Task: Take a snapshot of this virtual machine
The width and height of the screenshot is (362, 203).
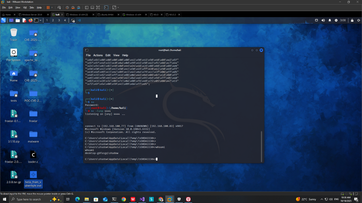Action: pyautogui.click(x=67, y=8)
